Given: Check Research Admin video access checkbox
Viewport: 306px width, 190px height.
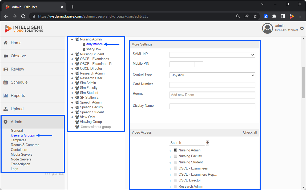Looking at the screenshot, I should (x=175, y=187).
